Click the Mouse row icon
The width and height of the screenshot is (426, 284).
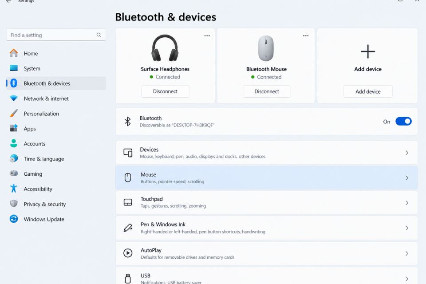(x=128, y=178)
